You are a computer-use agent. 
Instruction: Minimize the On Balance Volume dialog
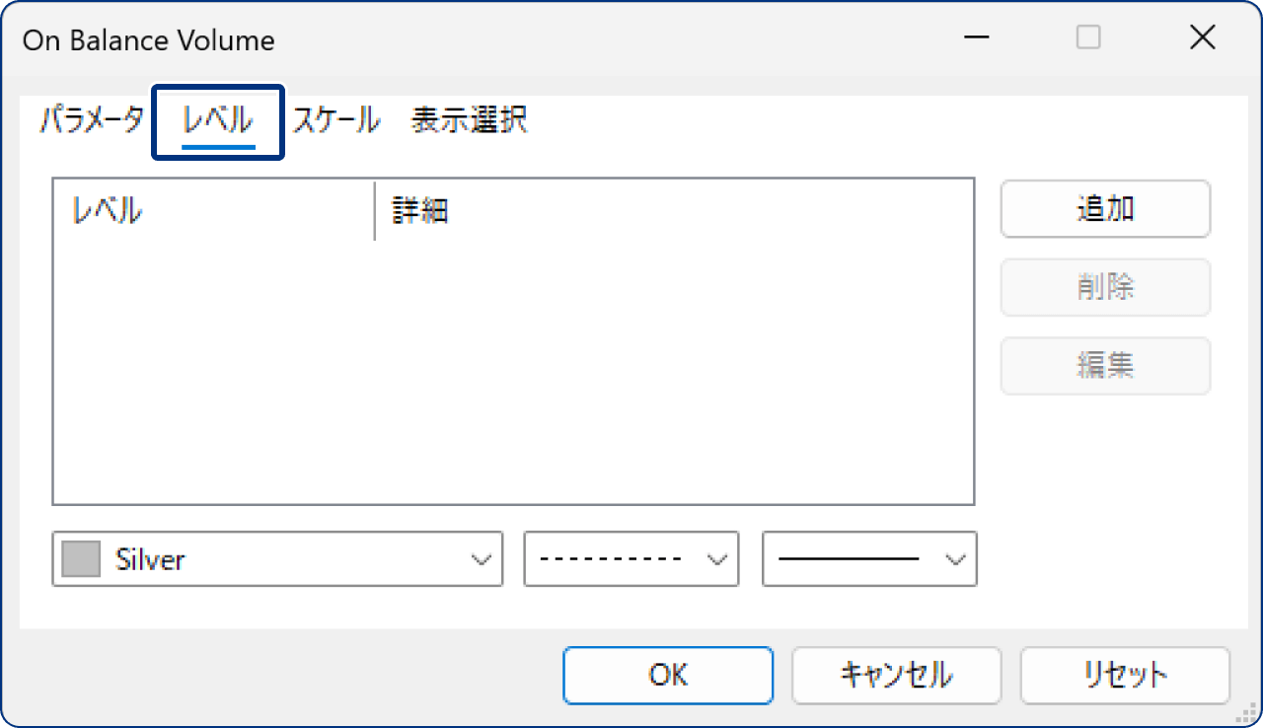(x=975, y=37)
